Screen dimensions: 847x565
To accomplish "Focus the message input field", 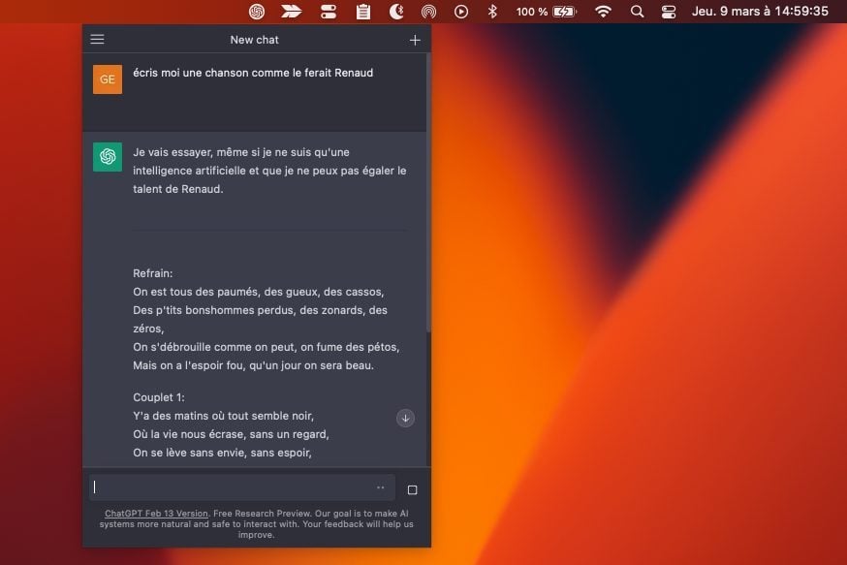I will [231, 487].
